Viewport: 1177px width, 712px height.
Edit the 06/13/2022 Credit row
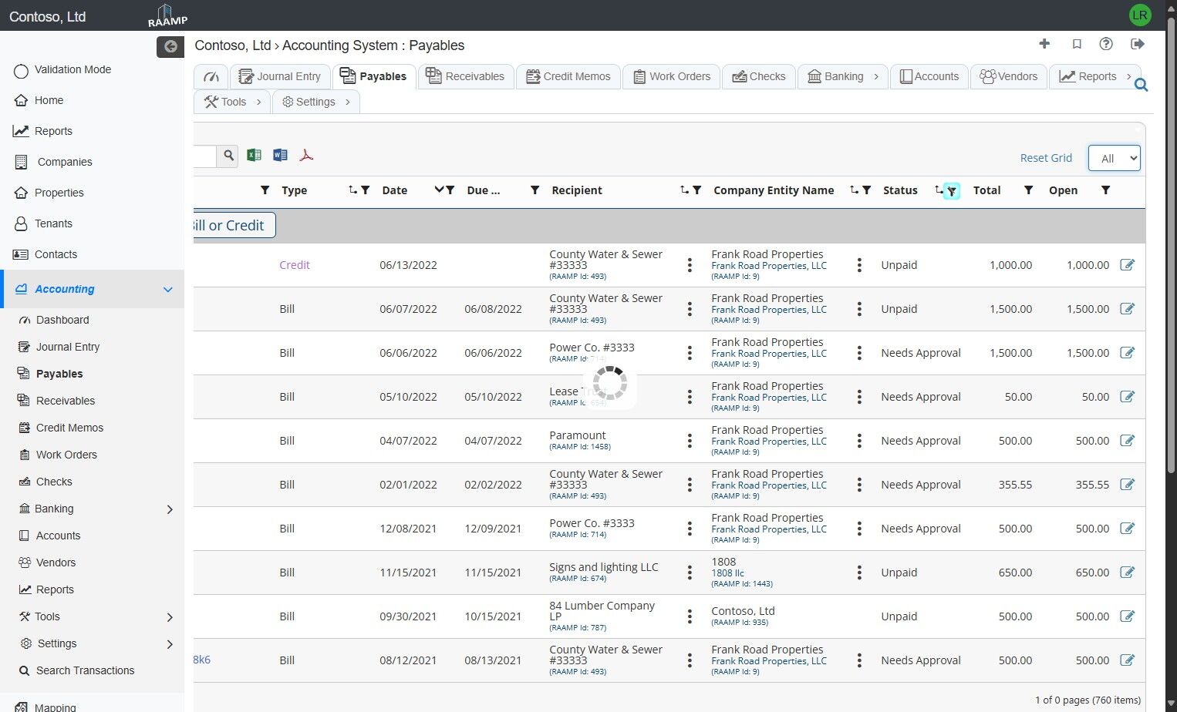(1127, 265)
